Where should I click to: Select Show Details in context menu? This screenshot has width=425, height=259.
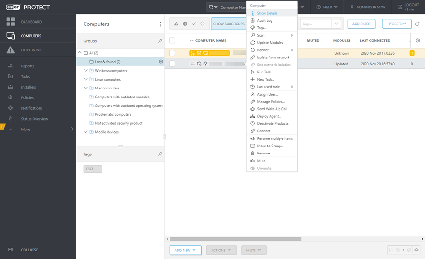click(272, 13)
